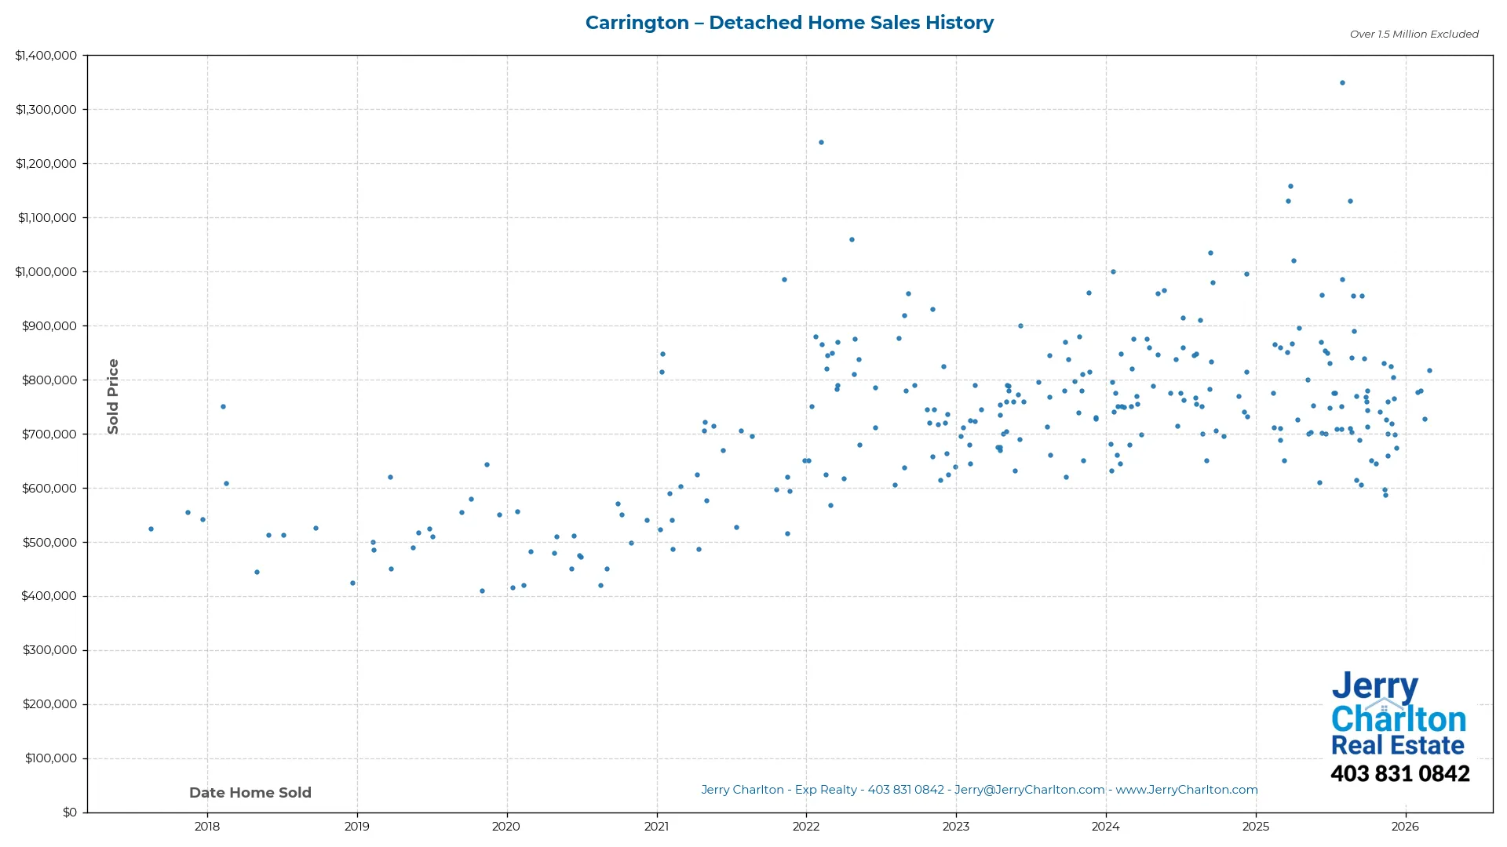Open the www.JerryCharlton.com link
The height and width of the screenshot is (847, 1507).
pos(1188,790)
